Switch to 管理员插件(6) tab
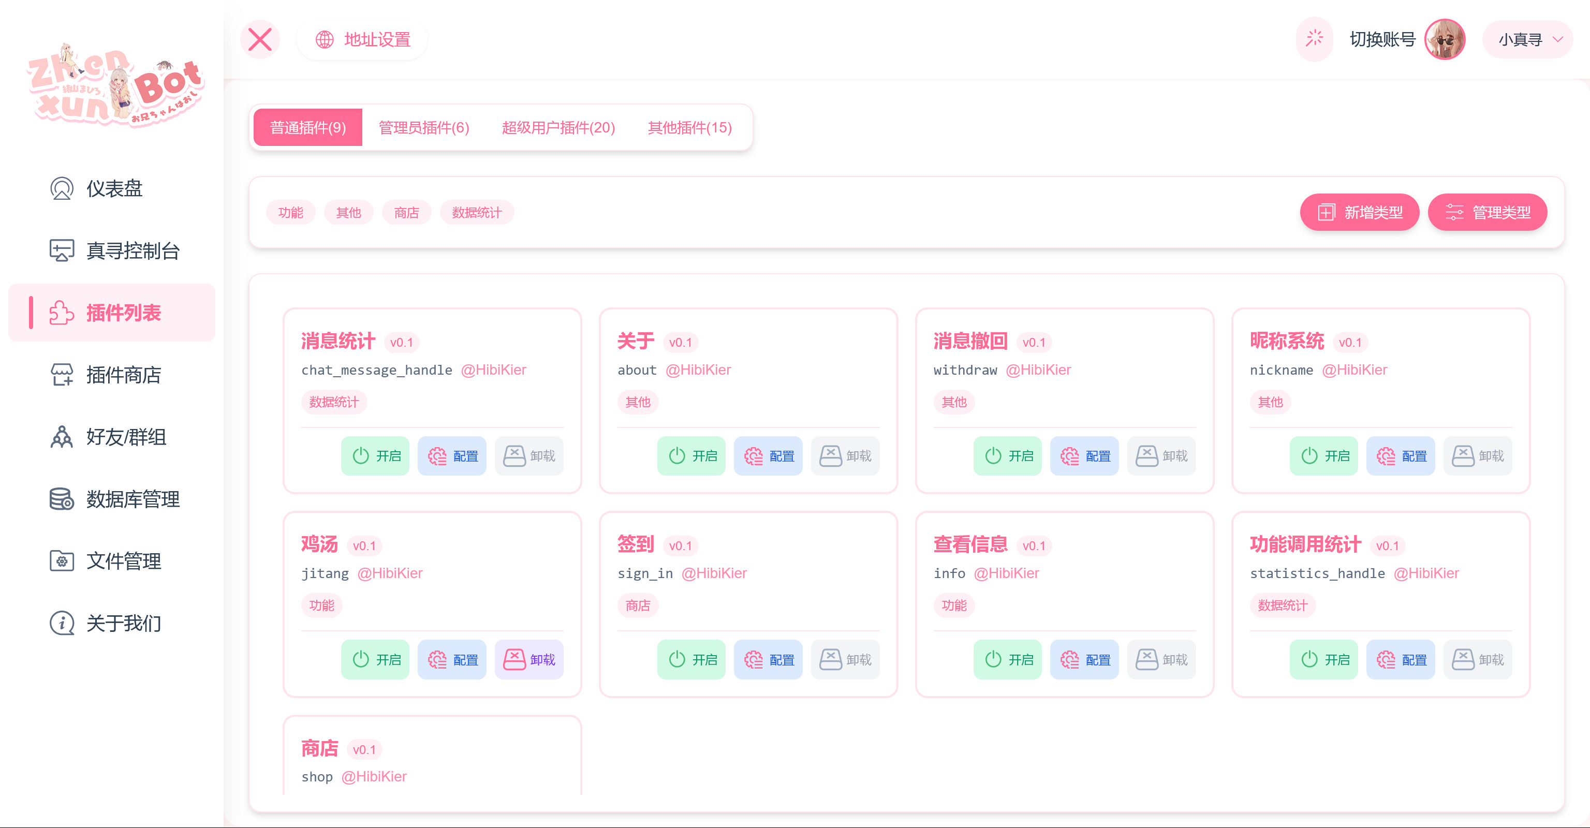Image resolution: width=1590 pixels, height=828 pixels. (423, 127)
